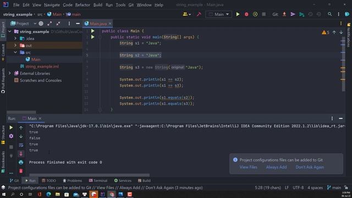Screen dimensions: 352x198
Task: Open Run panel settings wrench icon
Action: tap(11, 136)
